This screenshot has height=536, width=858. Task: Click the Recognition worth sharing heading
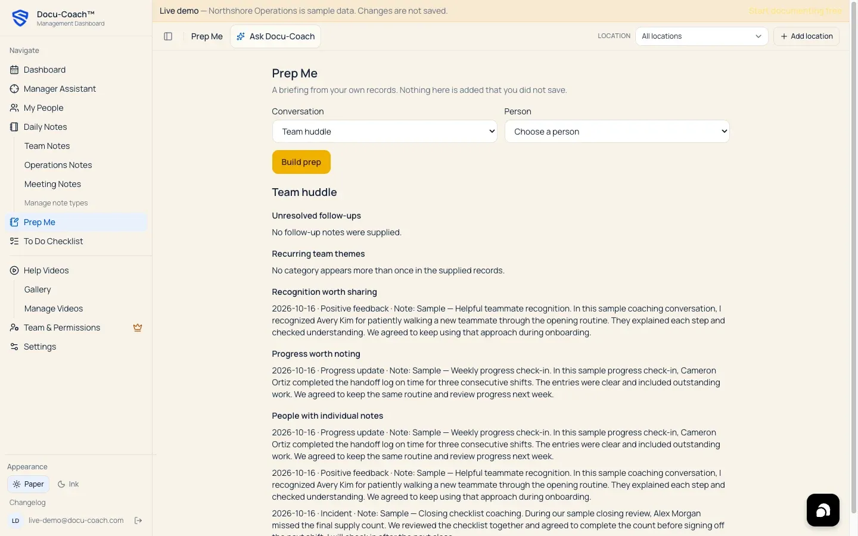325,292
